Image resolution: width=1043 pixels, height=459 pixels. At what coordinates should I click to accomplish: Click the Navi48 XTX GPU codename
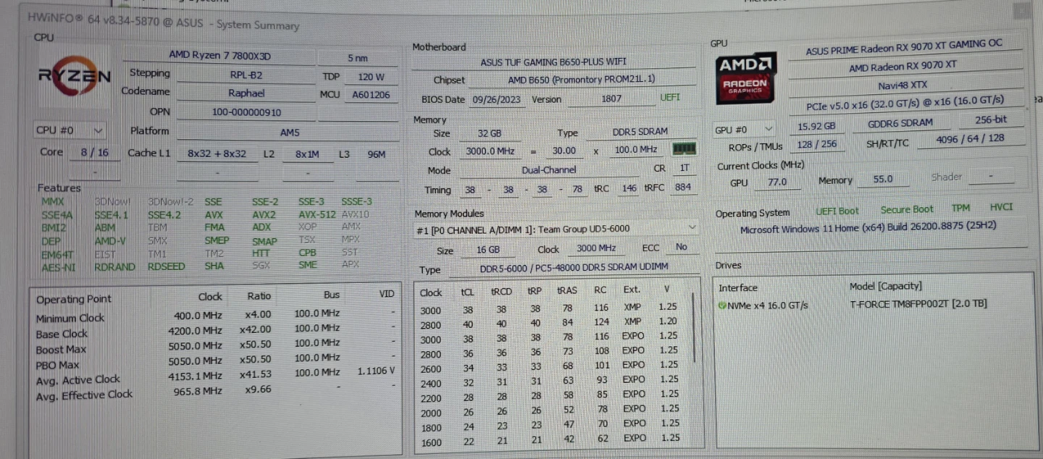tap(902, 85)
